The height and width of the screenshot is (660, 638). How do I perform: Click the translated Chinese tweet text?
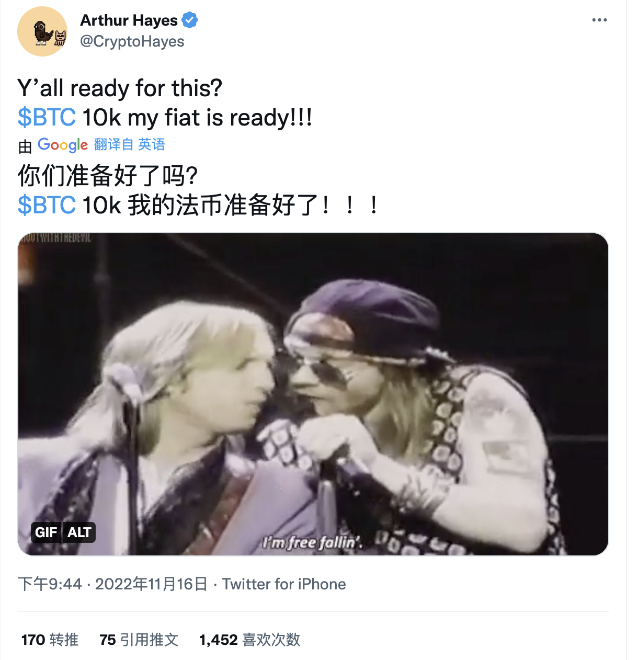click(198, 190)
